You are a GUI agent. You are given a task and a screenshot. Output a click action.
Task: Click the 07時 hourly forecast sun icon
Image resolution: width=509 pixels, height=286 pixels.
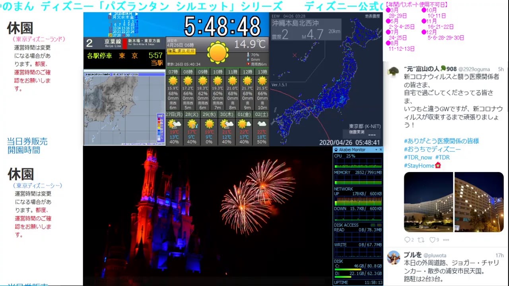[173, 81]
